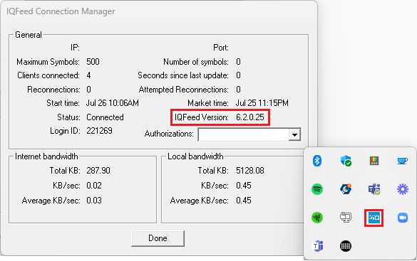Click the purple sunburst Loom tray icon

[402, 189]
